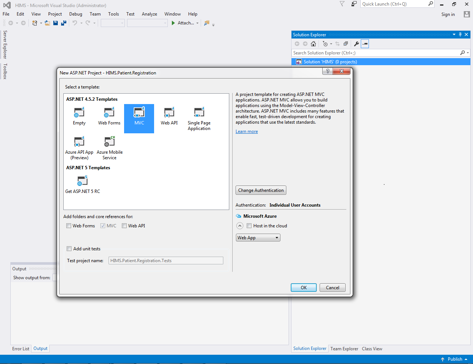Screen dimensions: 473x364
Task: Open the Undo history dropdown arrow
Action: pyautogui.click(x=81, y=23)
